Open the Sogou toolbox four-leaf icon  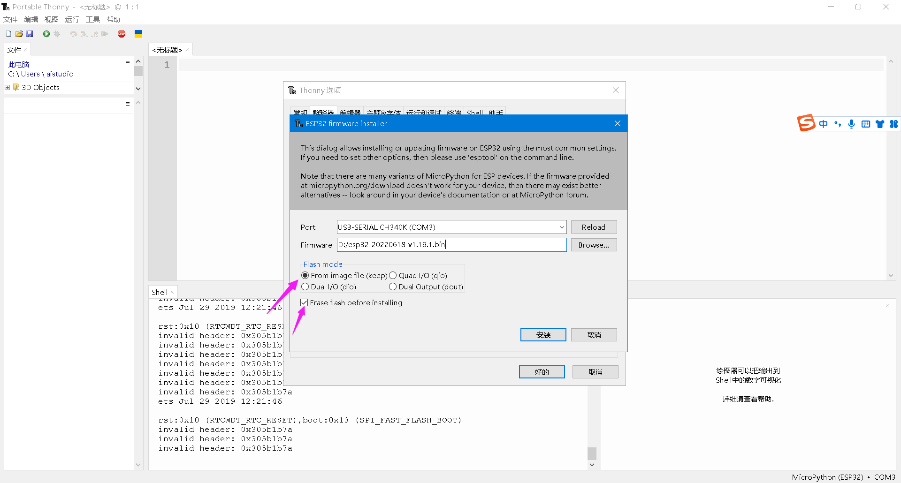click(894, 124)
